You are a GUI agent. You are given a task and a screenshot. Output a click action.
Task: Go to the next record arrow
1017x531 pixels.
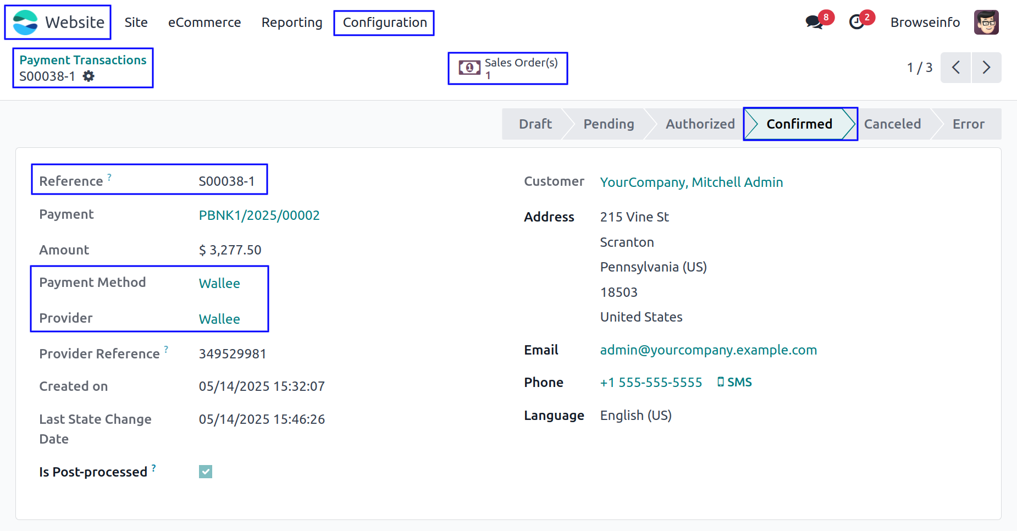coord(987,68)
